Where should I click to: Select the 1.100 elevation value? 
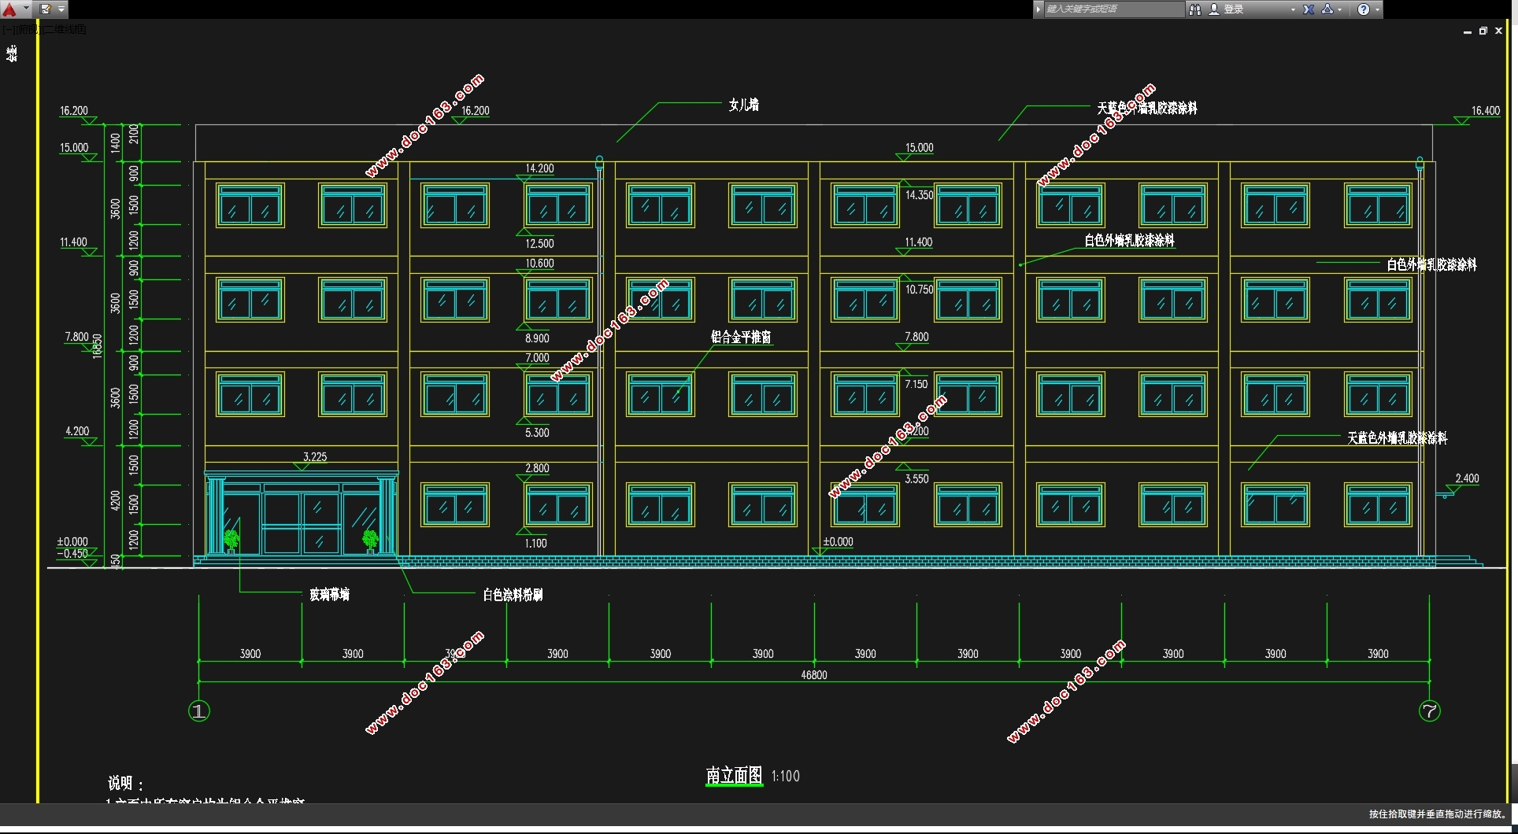[x=535, y=544]
